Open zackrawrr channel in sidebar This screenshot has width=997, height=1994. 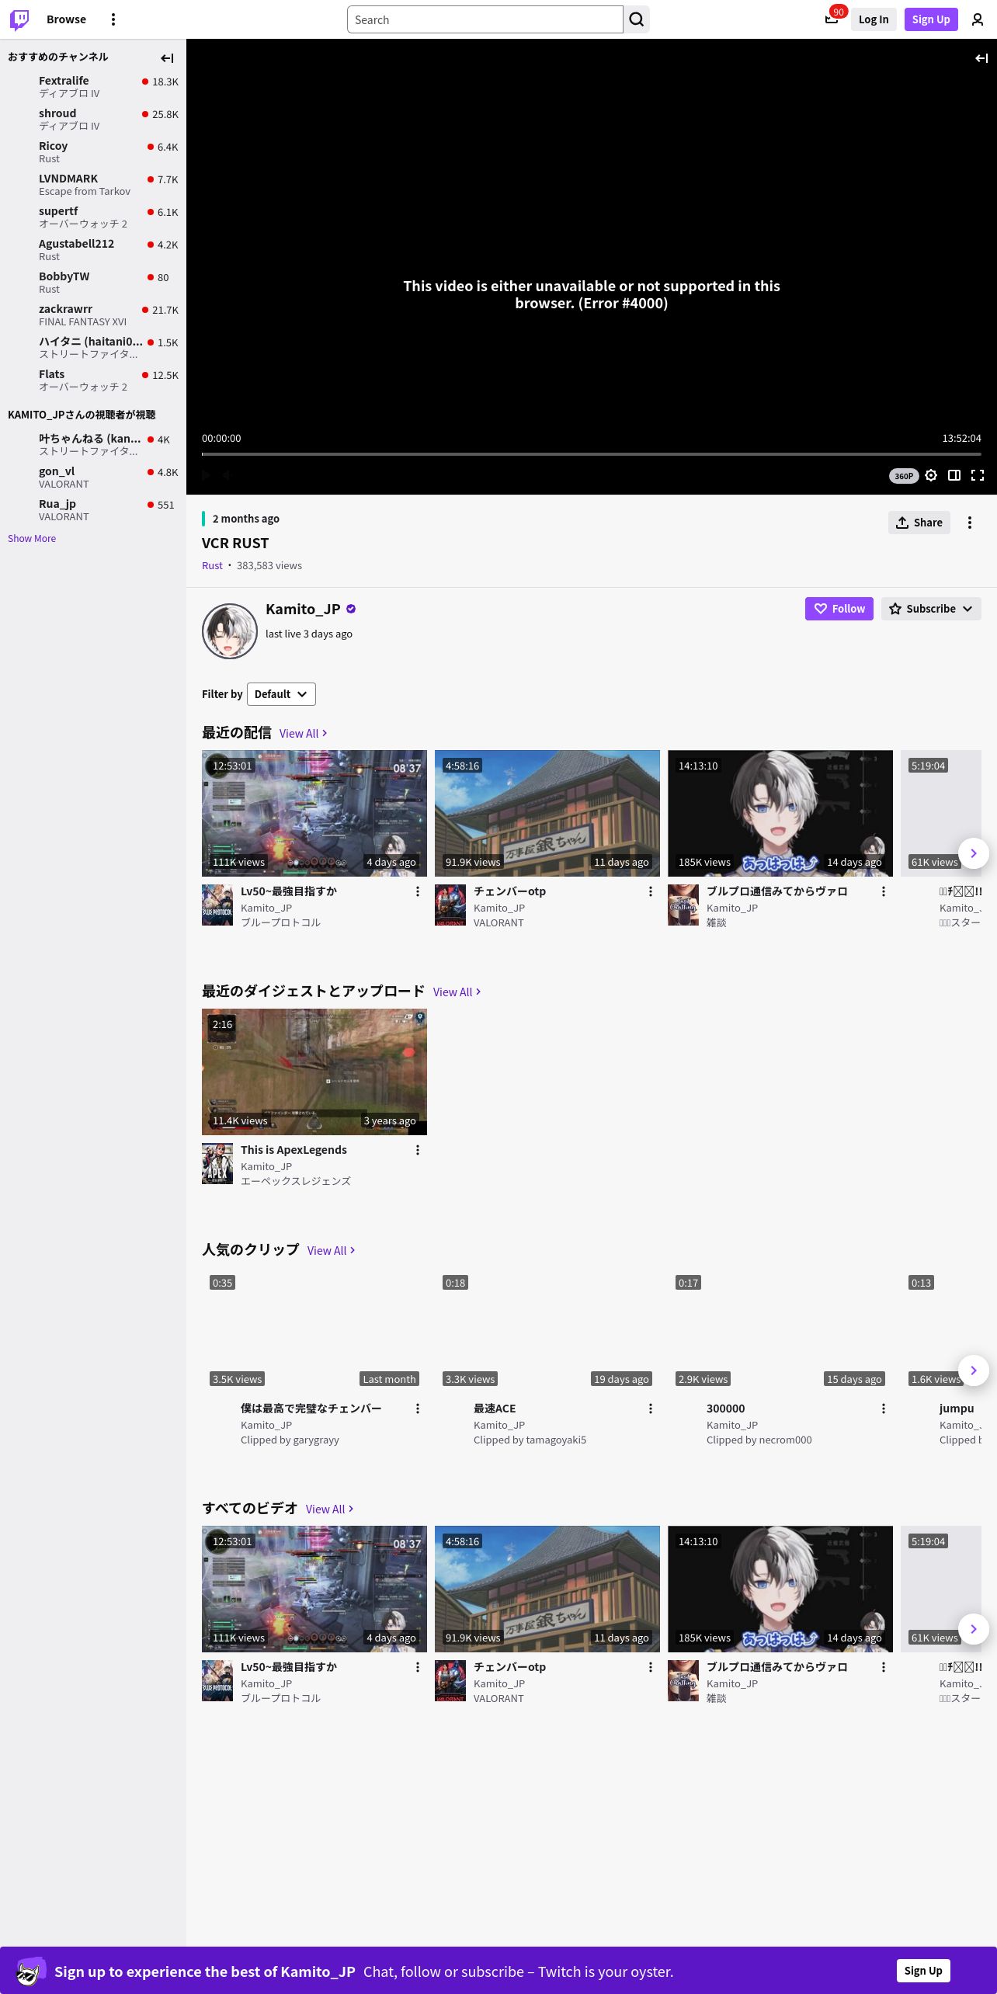(x=93, y=314)
